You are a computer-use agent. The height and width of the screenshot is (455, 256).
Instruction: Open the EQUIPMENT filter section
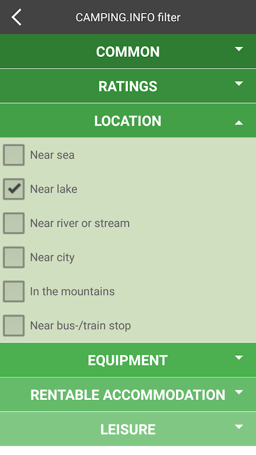[x=128, y=360]
